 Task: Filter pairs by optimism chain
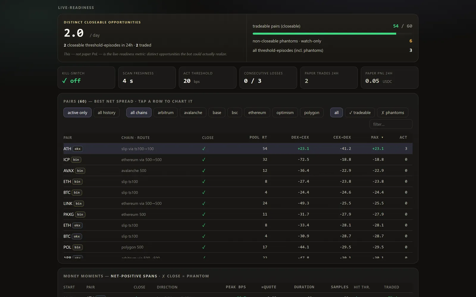pos(285,113)
